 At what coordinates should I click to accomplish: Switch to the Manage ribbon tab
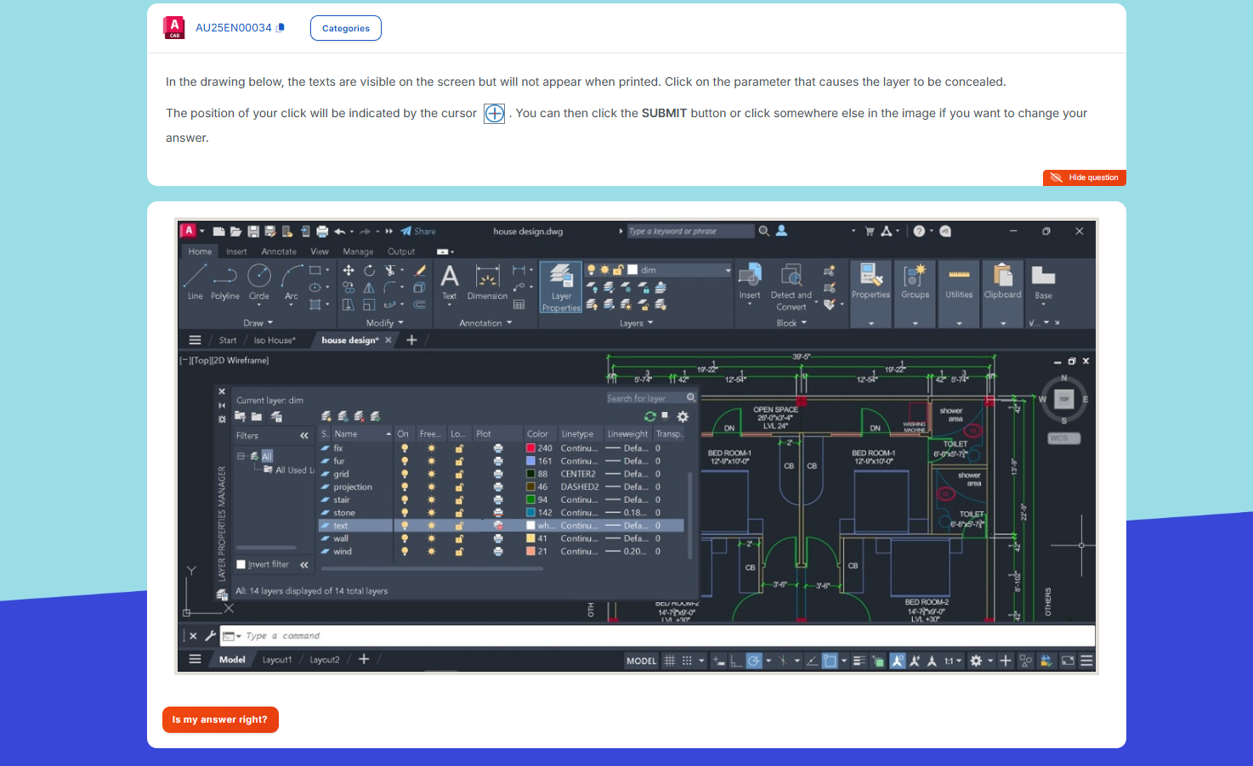tap(358, 251)
